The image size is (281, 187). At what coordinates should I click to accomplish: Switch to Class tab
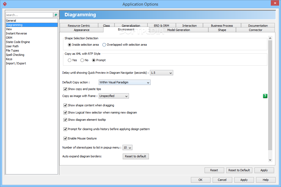106,25
